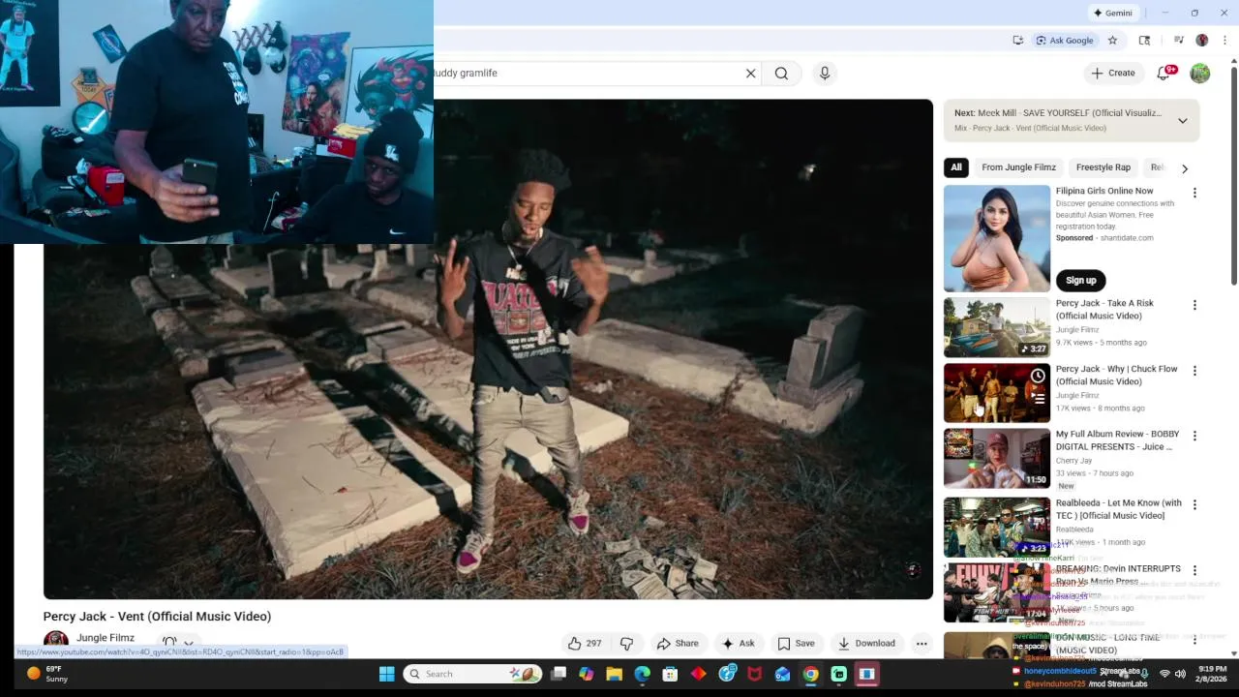The image size is (1239, 697).
Task: Open Chrome media controls icon
Action: tap(1178, 40)
